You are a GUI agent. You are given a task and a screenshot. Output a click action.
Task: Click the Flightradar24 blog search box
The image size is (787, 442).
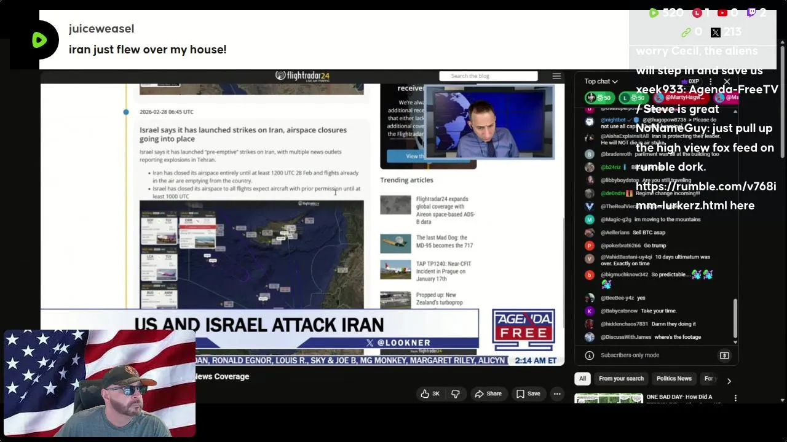pyautogui.click(x=488, y=76)
